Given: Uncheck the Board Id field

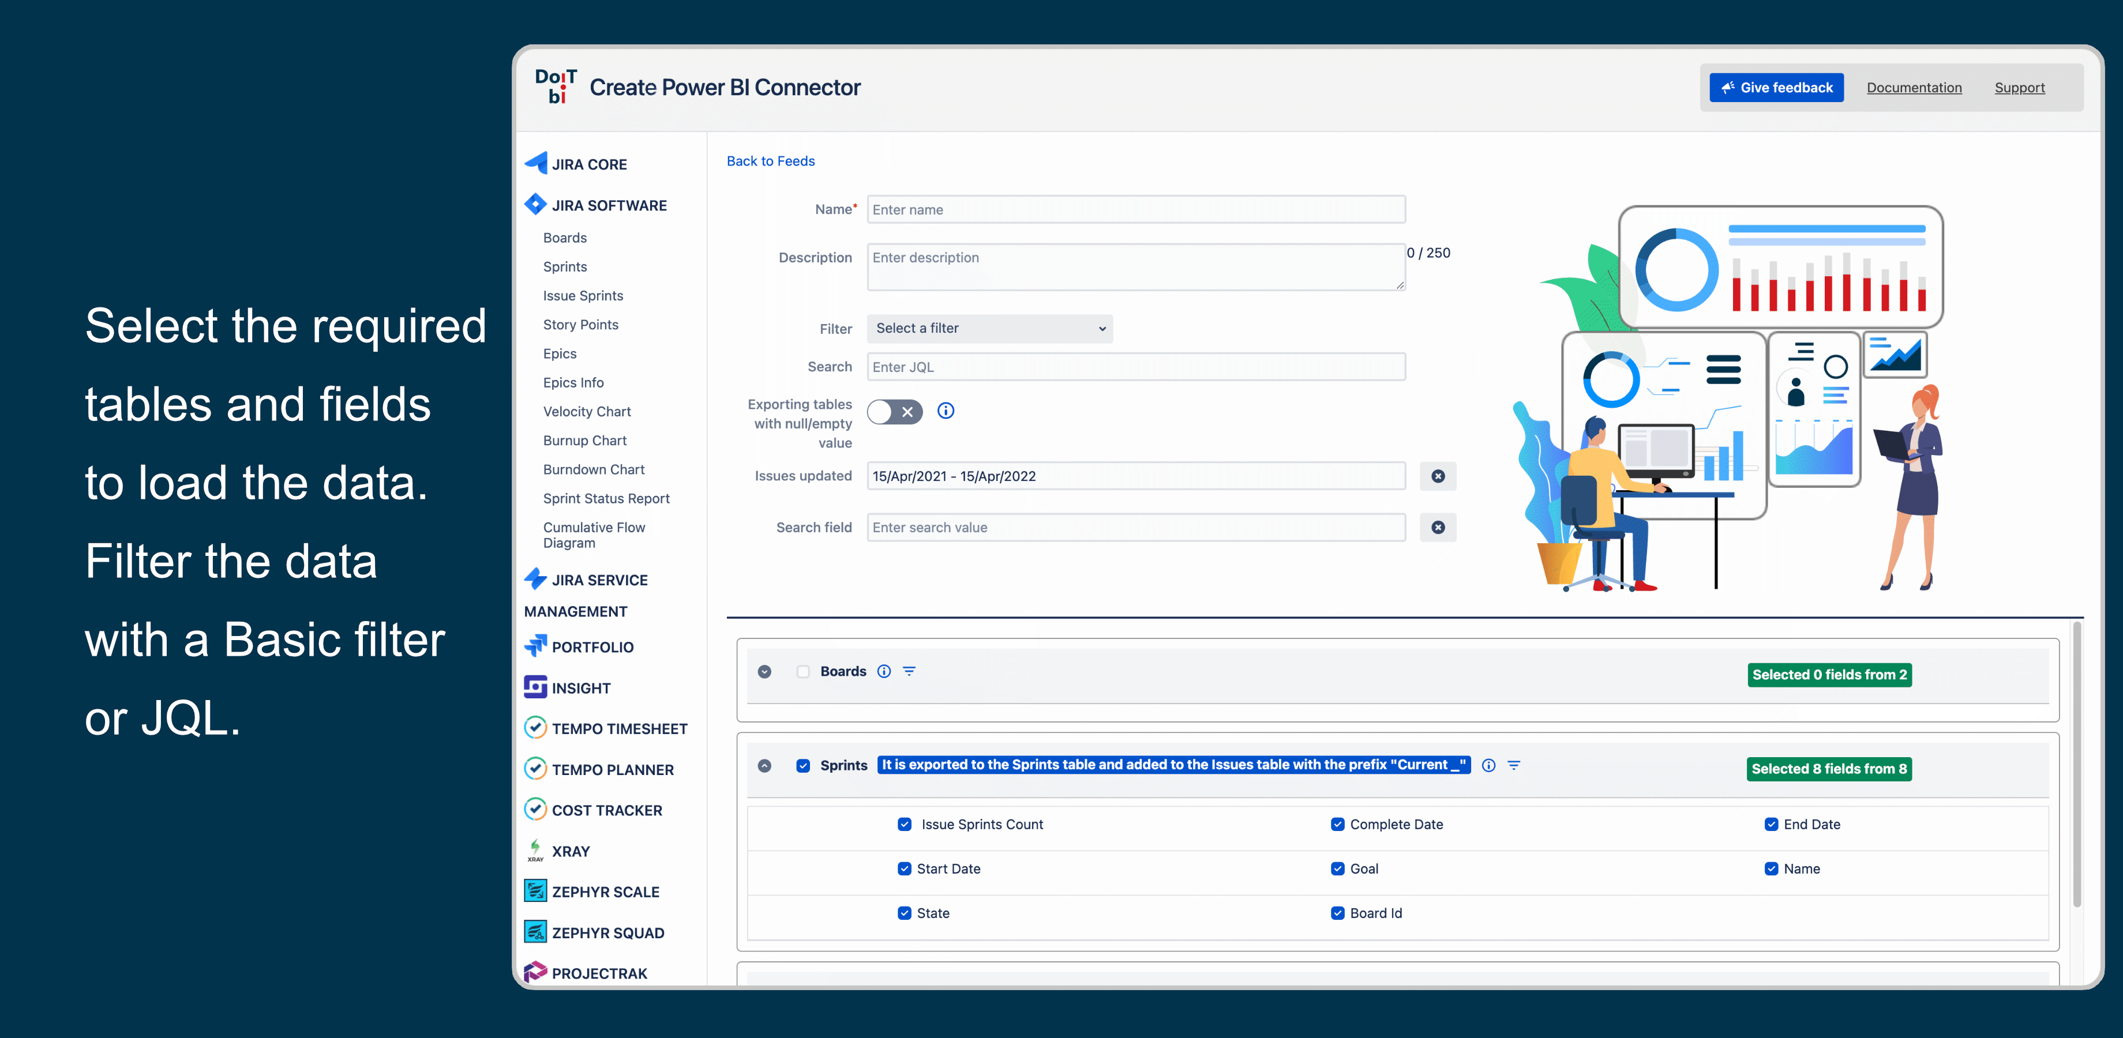Looking at the screenshot, I should tap(1338, 913).
